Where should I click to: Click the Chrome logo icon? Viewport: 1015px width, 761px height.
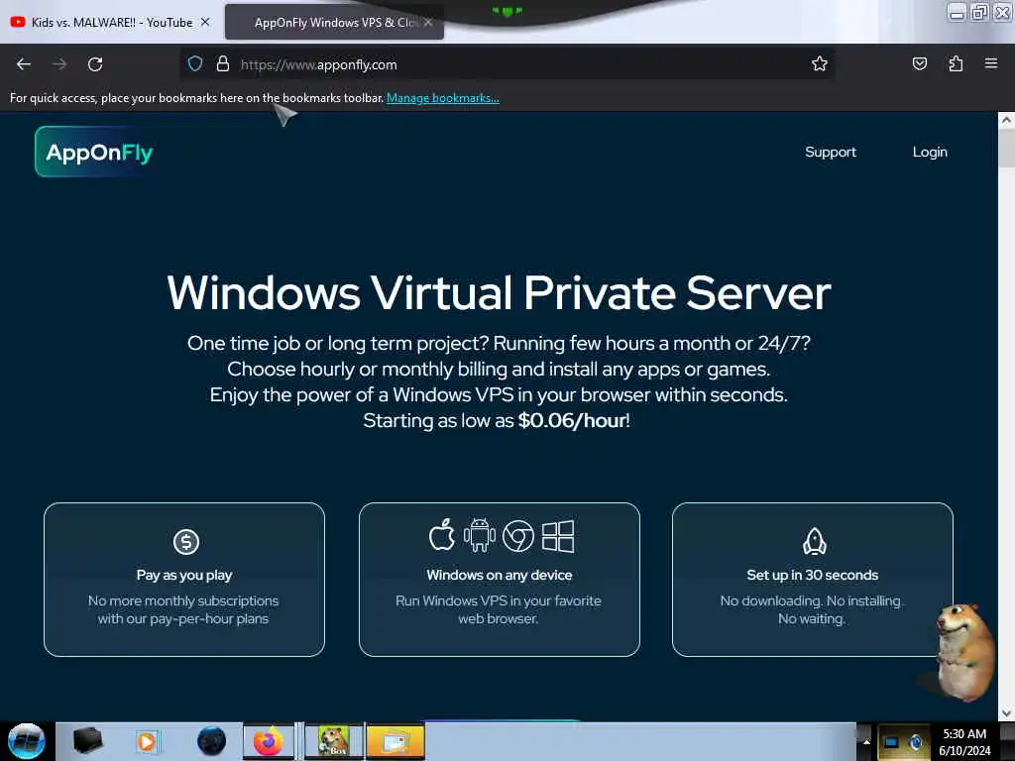518,536
